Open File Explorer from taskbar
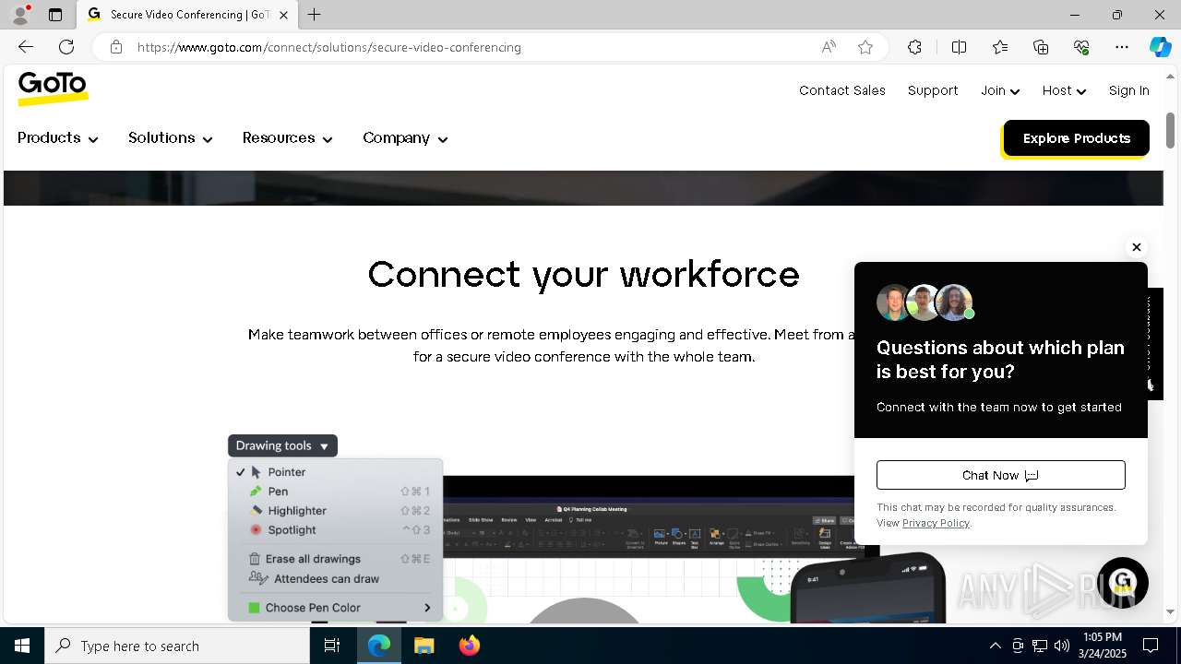The width and height of the screenshot is (1181, 664). coord(423,646)
